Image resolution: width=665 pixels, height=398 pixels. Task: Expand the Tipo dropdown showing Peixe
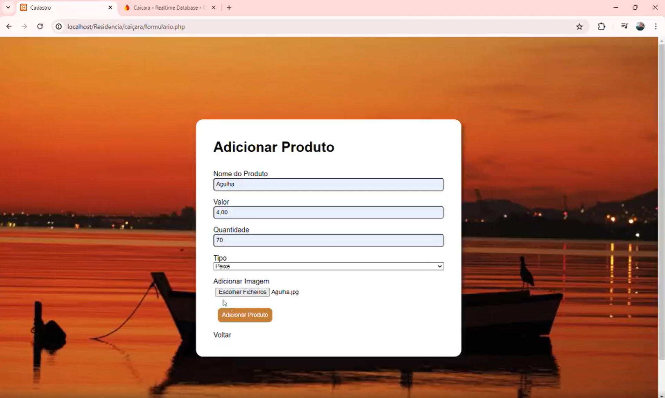click(328, 266)
